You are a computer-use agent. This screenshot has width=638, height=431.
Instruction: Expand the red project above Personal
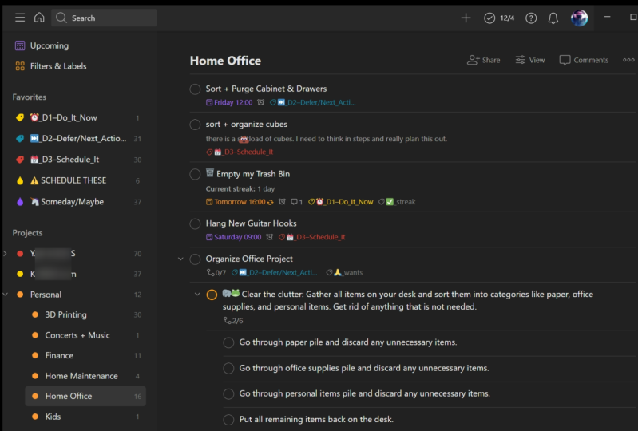[6, 253]
